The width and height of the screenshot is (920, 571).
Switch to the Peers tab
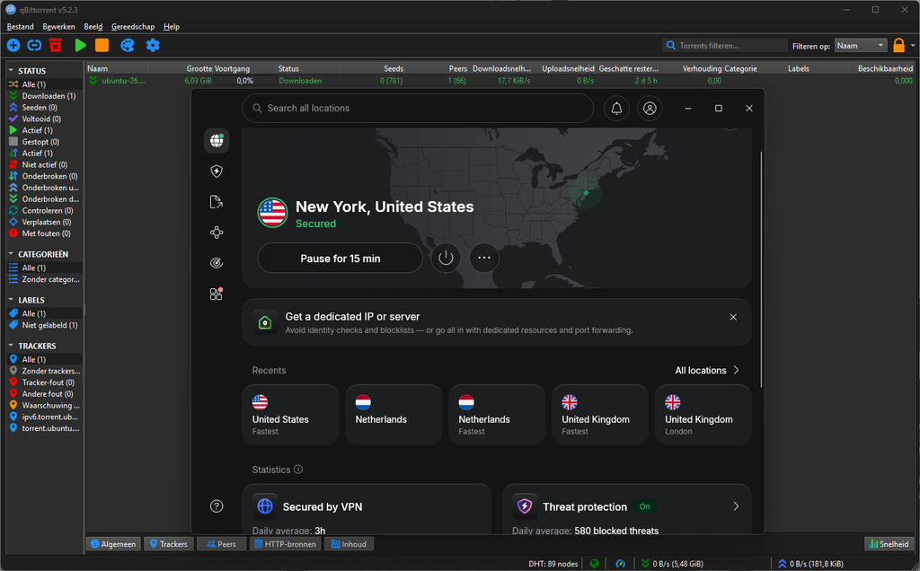221,544
